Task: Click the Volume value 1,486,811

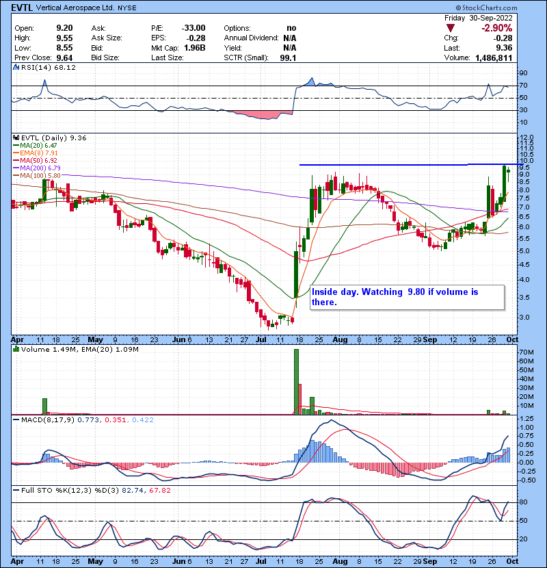Action: 494,58
